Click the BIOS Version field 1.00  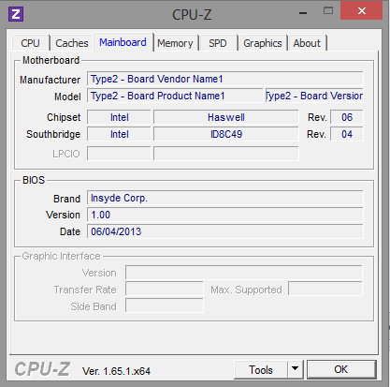tap(225, 215)
